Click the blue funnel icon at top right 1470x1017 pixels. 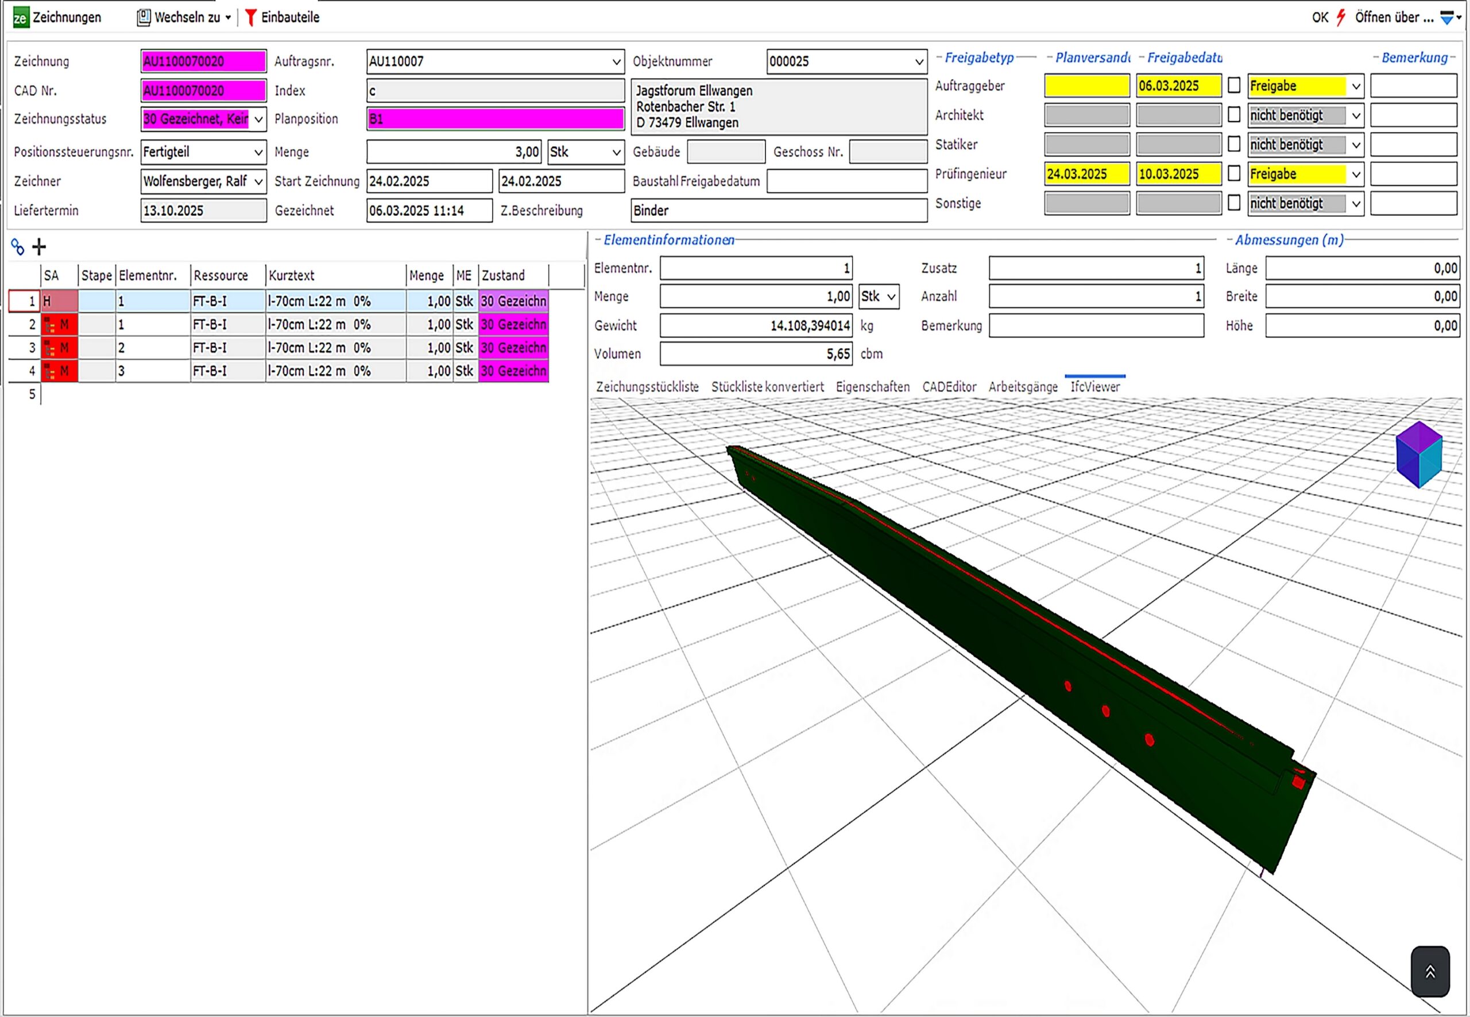pyautogui.click(x=1446, y=17)
